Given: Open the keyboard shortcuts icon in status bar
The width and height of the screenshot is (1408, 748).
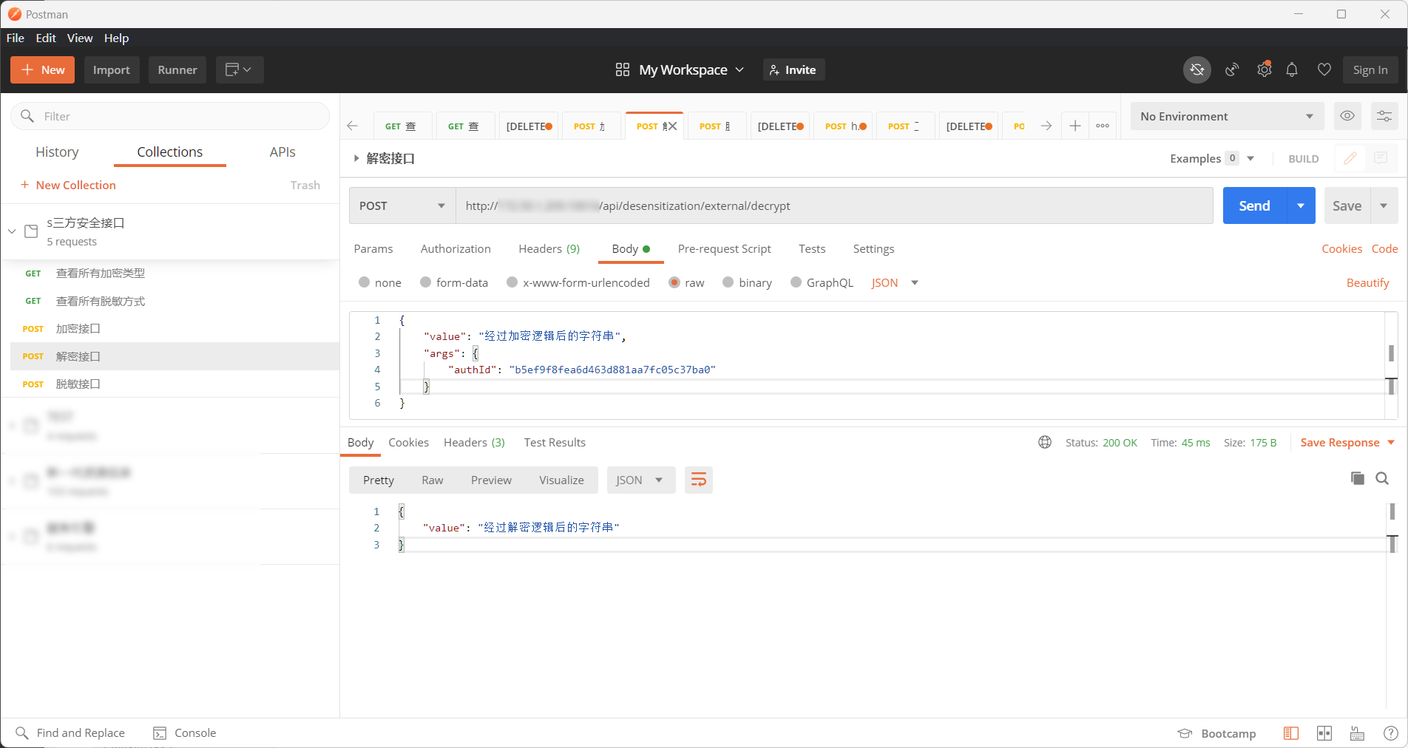Looking at the screenshot, I should click(x=1357, y=733).
